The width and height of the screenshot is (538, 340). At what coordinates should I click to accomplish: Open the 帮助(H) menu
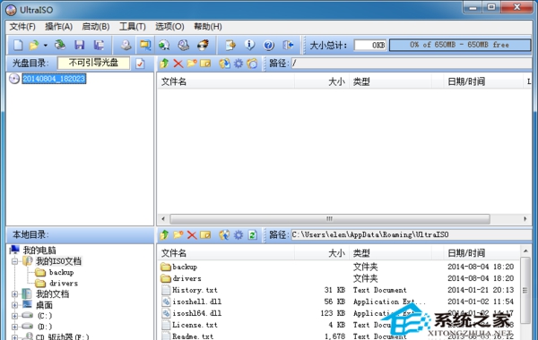(208, 27)
